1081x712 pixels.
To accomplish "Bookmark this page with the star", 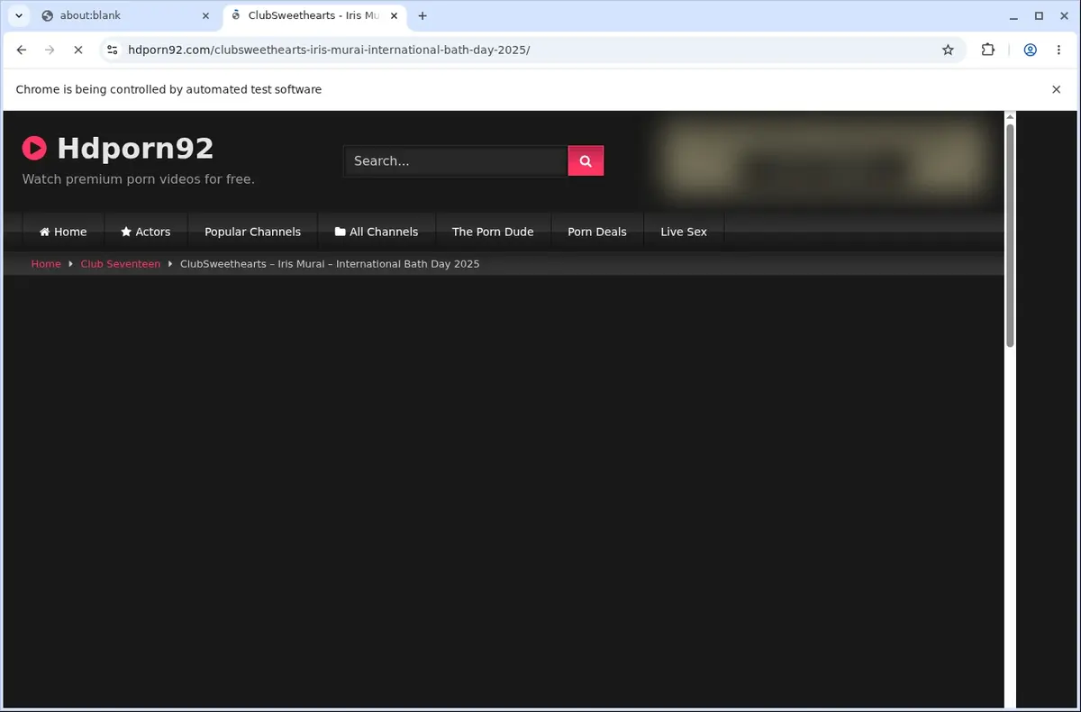I will click(948, 50).
